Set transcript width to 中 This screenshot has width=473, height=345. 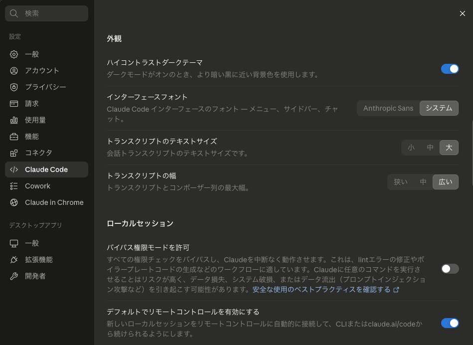pos(423,182)
